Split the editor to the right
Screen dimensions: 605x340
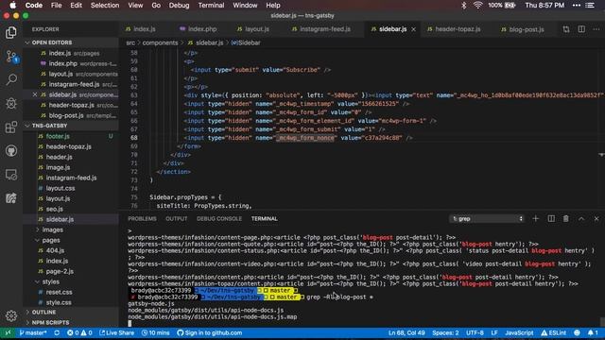[581, 29]
